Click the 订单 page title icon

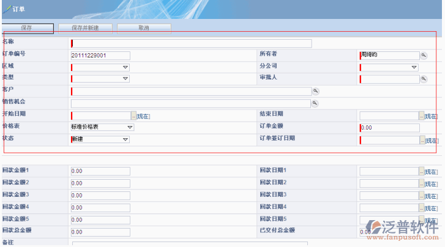point(7,9)
